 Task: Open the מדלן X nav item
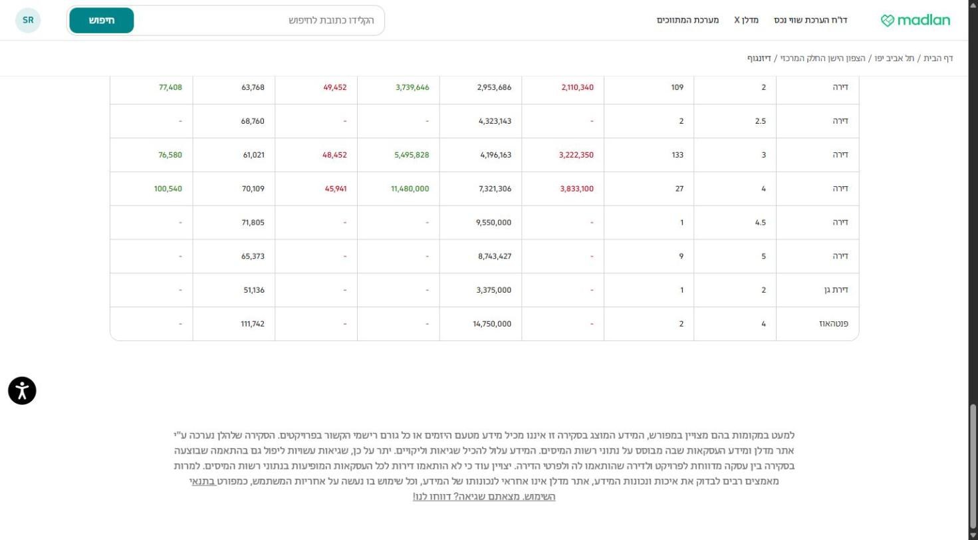(746, 21)
